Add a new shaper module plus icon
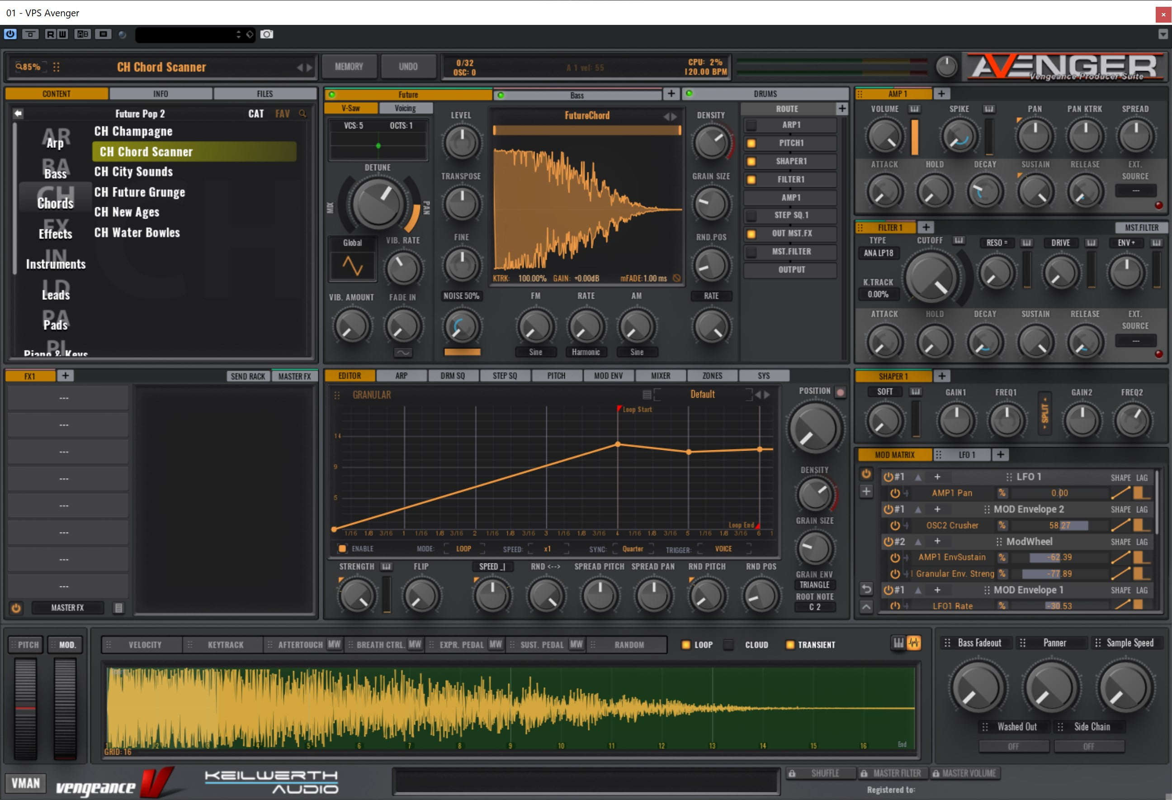This screenshot has height=800, width=1172. click(x=941, y=376)
